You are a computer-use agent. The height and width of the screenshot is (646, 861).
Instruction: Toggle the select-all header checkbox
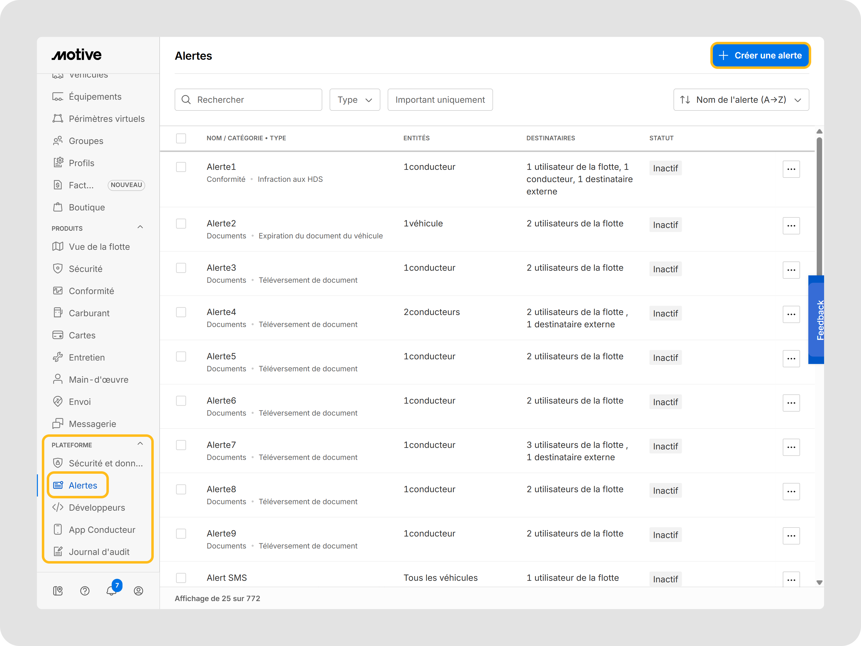tap(181, 138)
